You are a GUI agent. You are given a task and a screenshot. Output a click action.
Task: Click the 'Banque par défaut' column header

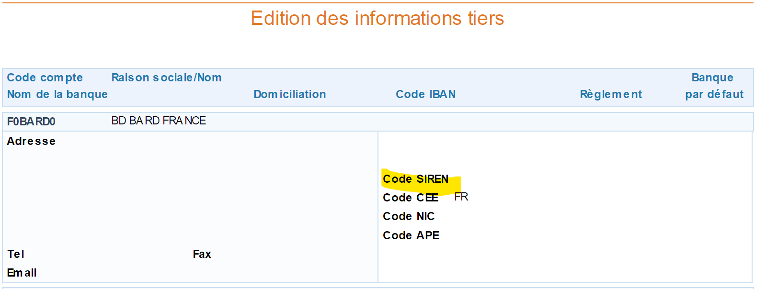[714, 86]
